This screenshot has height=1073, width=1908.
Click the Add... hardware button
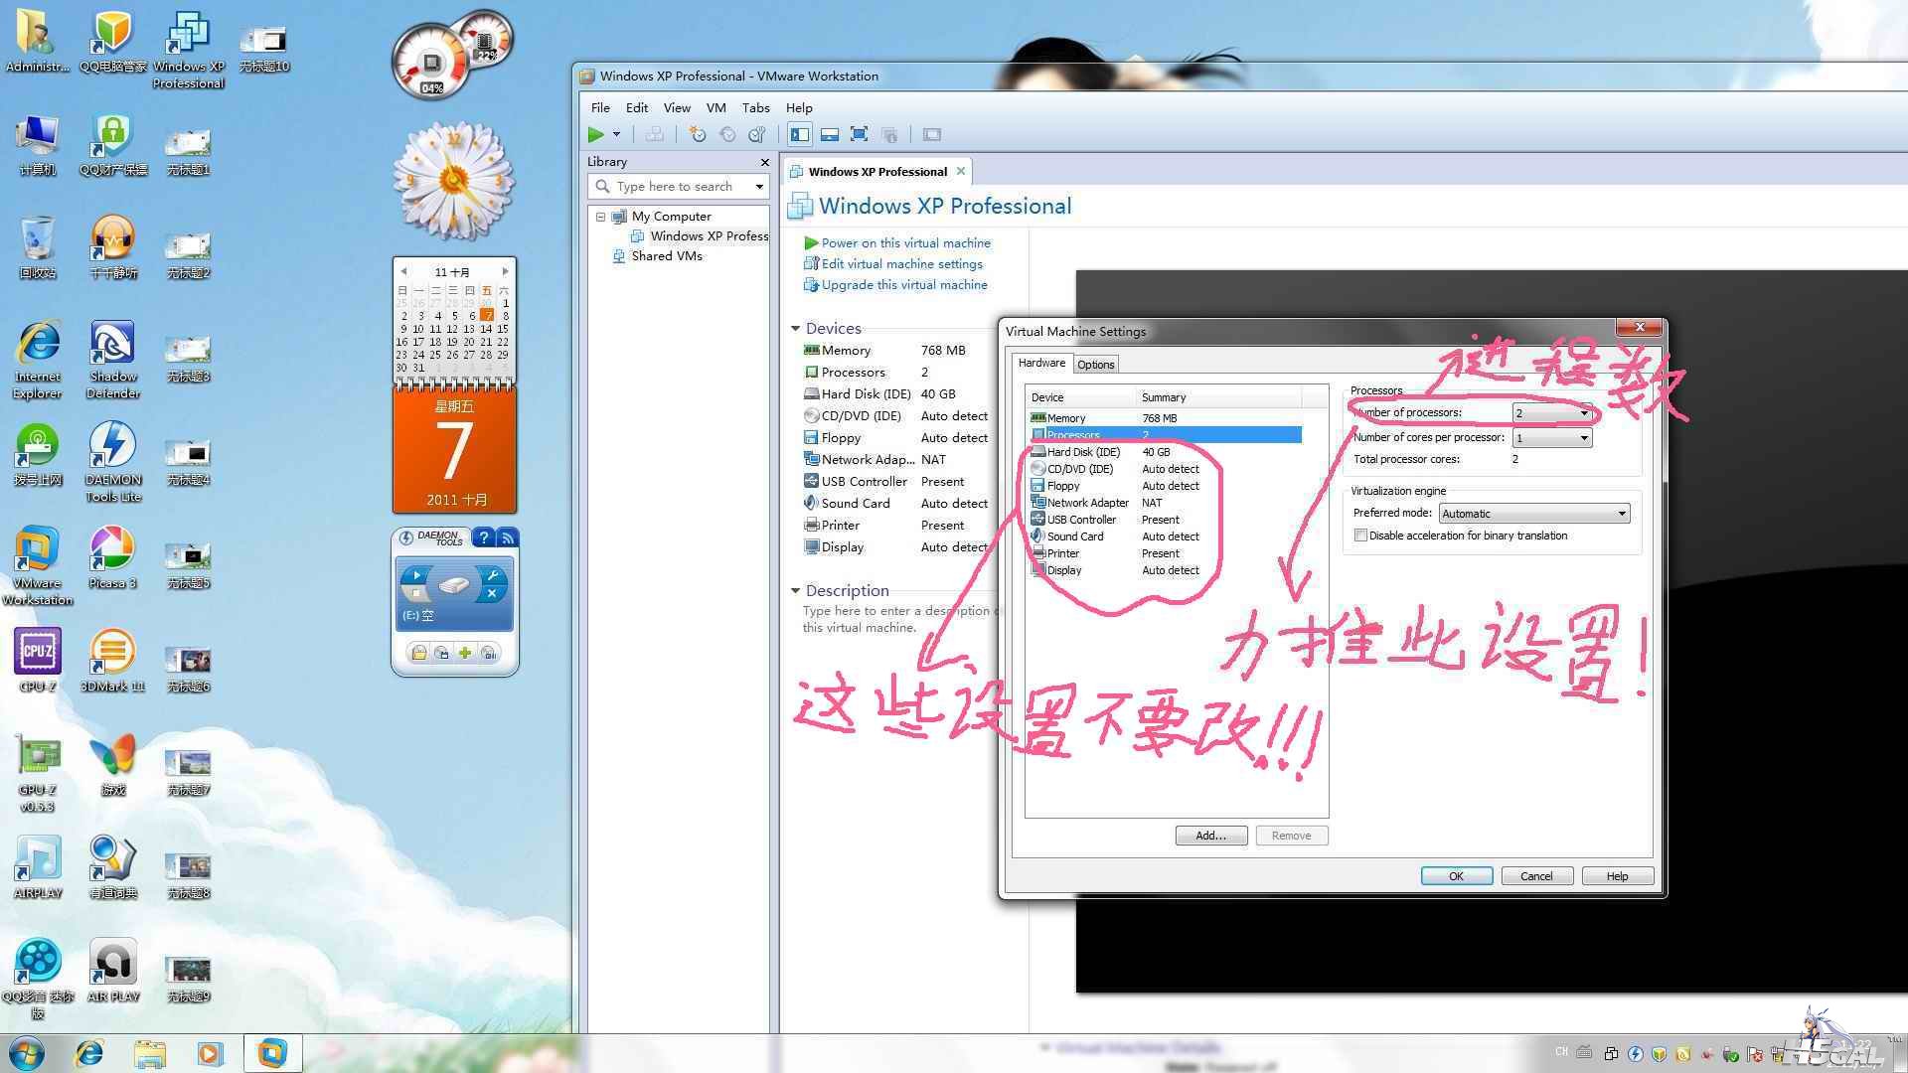tap(1210, 836)
